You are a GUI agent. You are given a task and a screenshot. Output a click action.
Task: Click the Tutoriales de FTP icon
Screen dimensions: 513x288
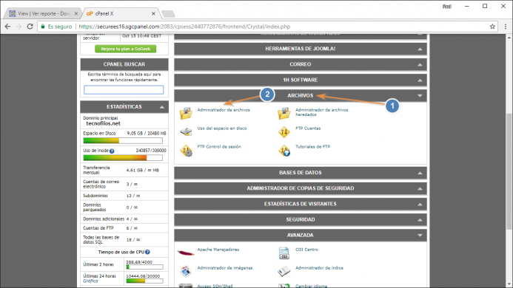point(284,151)
